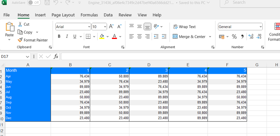Viewport: 280px width, 136px height.
Task: Apply Percent Style
Action: [234, 37]
